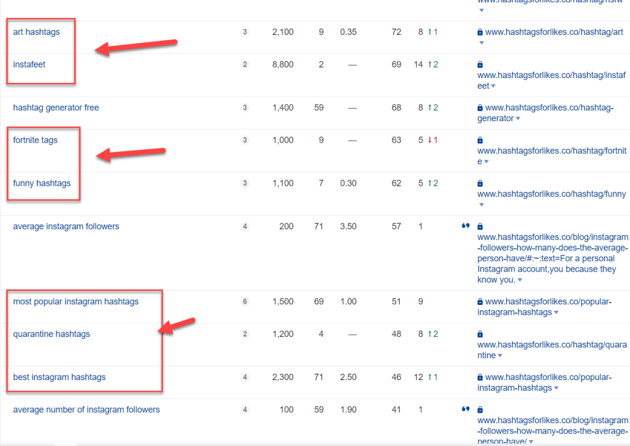The width and height of the screenshot is (630, 446).
Task: Click lock icon in quarantine hashtags row
Action: pyautogui.click(x=480, y=334)
